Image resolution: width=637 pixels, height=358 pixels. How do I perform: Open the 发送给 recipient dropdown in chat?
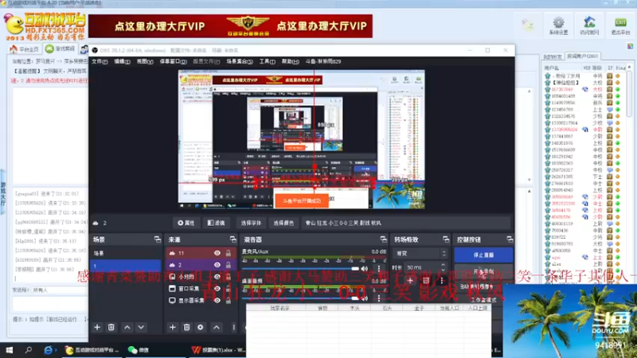click(x=61, y=290)
